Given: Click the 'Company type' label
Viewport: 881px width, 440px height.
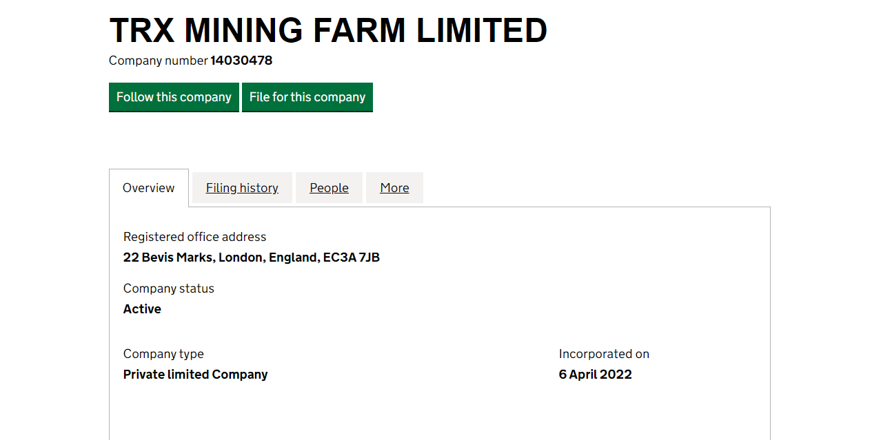Looking at the screenshot, I should (x=163, y=354).
